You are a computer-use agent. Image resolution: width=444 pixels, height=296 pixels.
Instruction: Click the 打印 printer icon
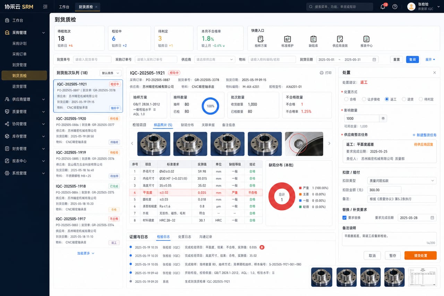click(x=322, y=73)
